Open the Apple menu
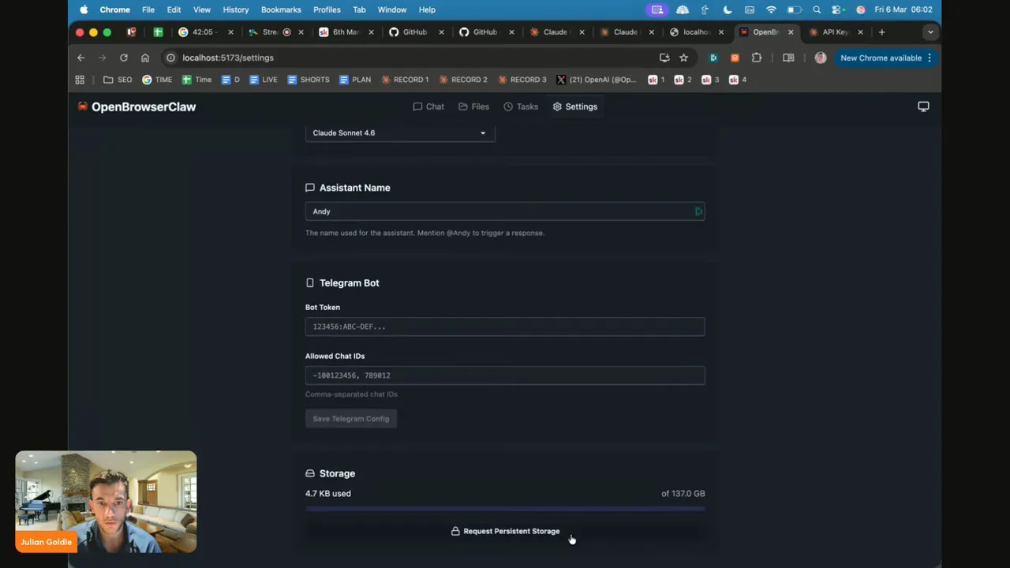The width and height of the screenshot is (1010, 568). [x=84, y=9]
